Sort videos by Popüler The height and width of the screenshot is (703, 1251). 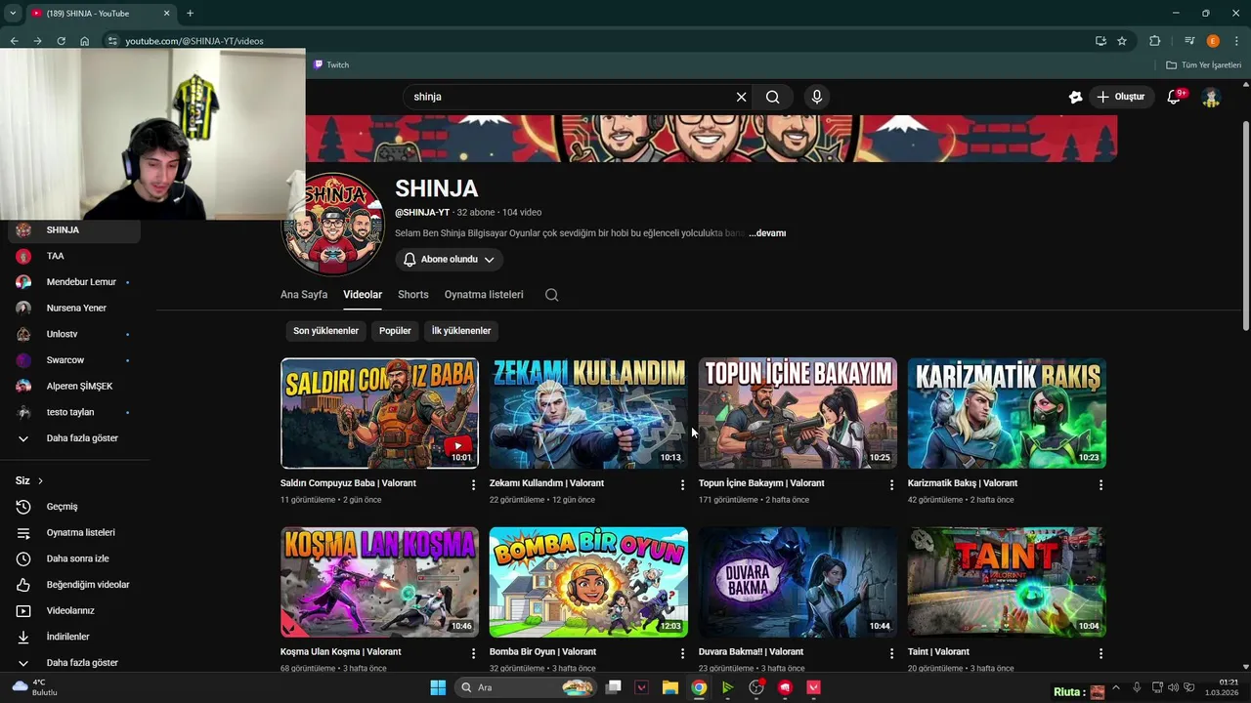pyautogui.click(x=395, y=331)
